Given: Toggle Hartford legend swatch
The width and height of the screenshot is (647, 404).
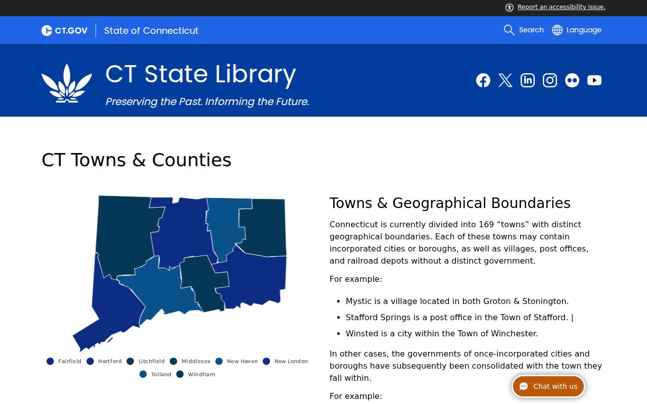Looking at the screenshot, I should click(90, 361).
